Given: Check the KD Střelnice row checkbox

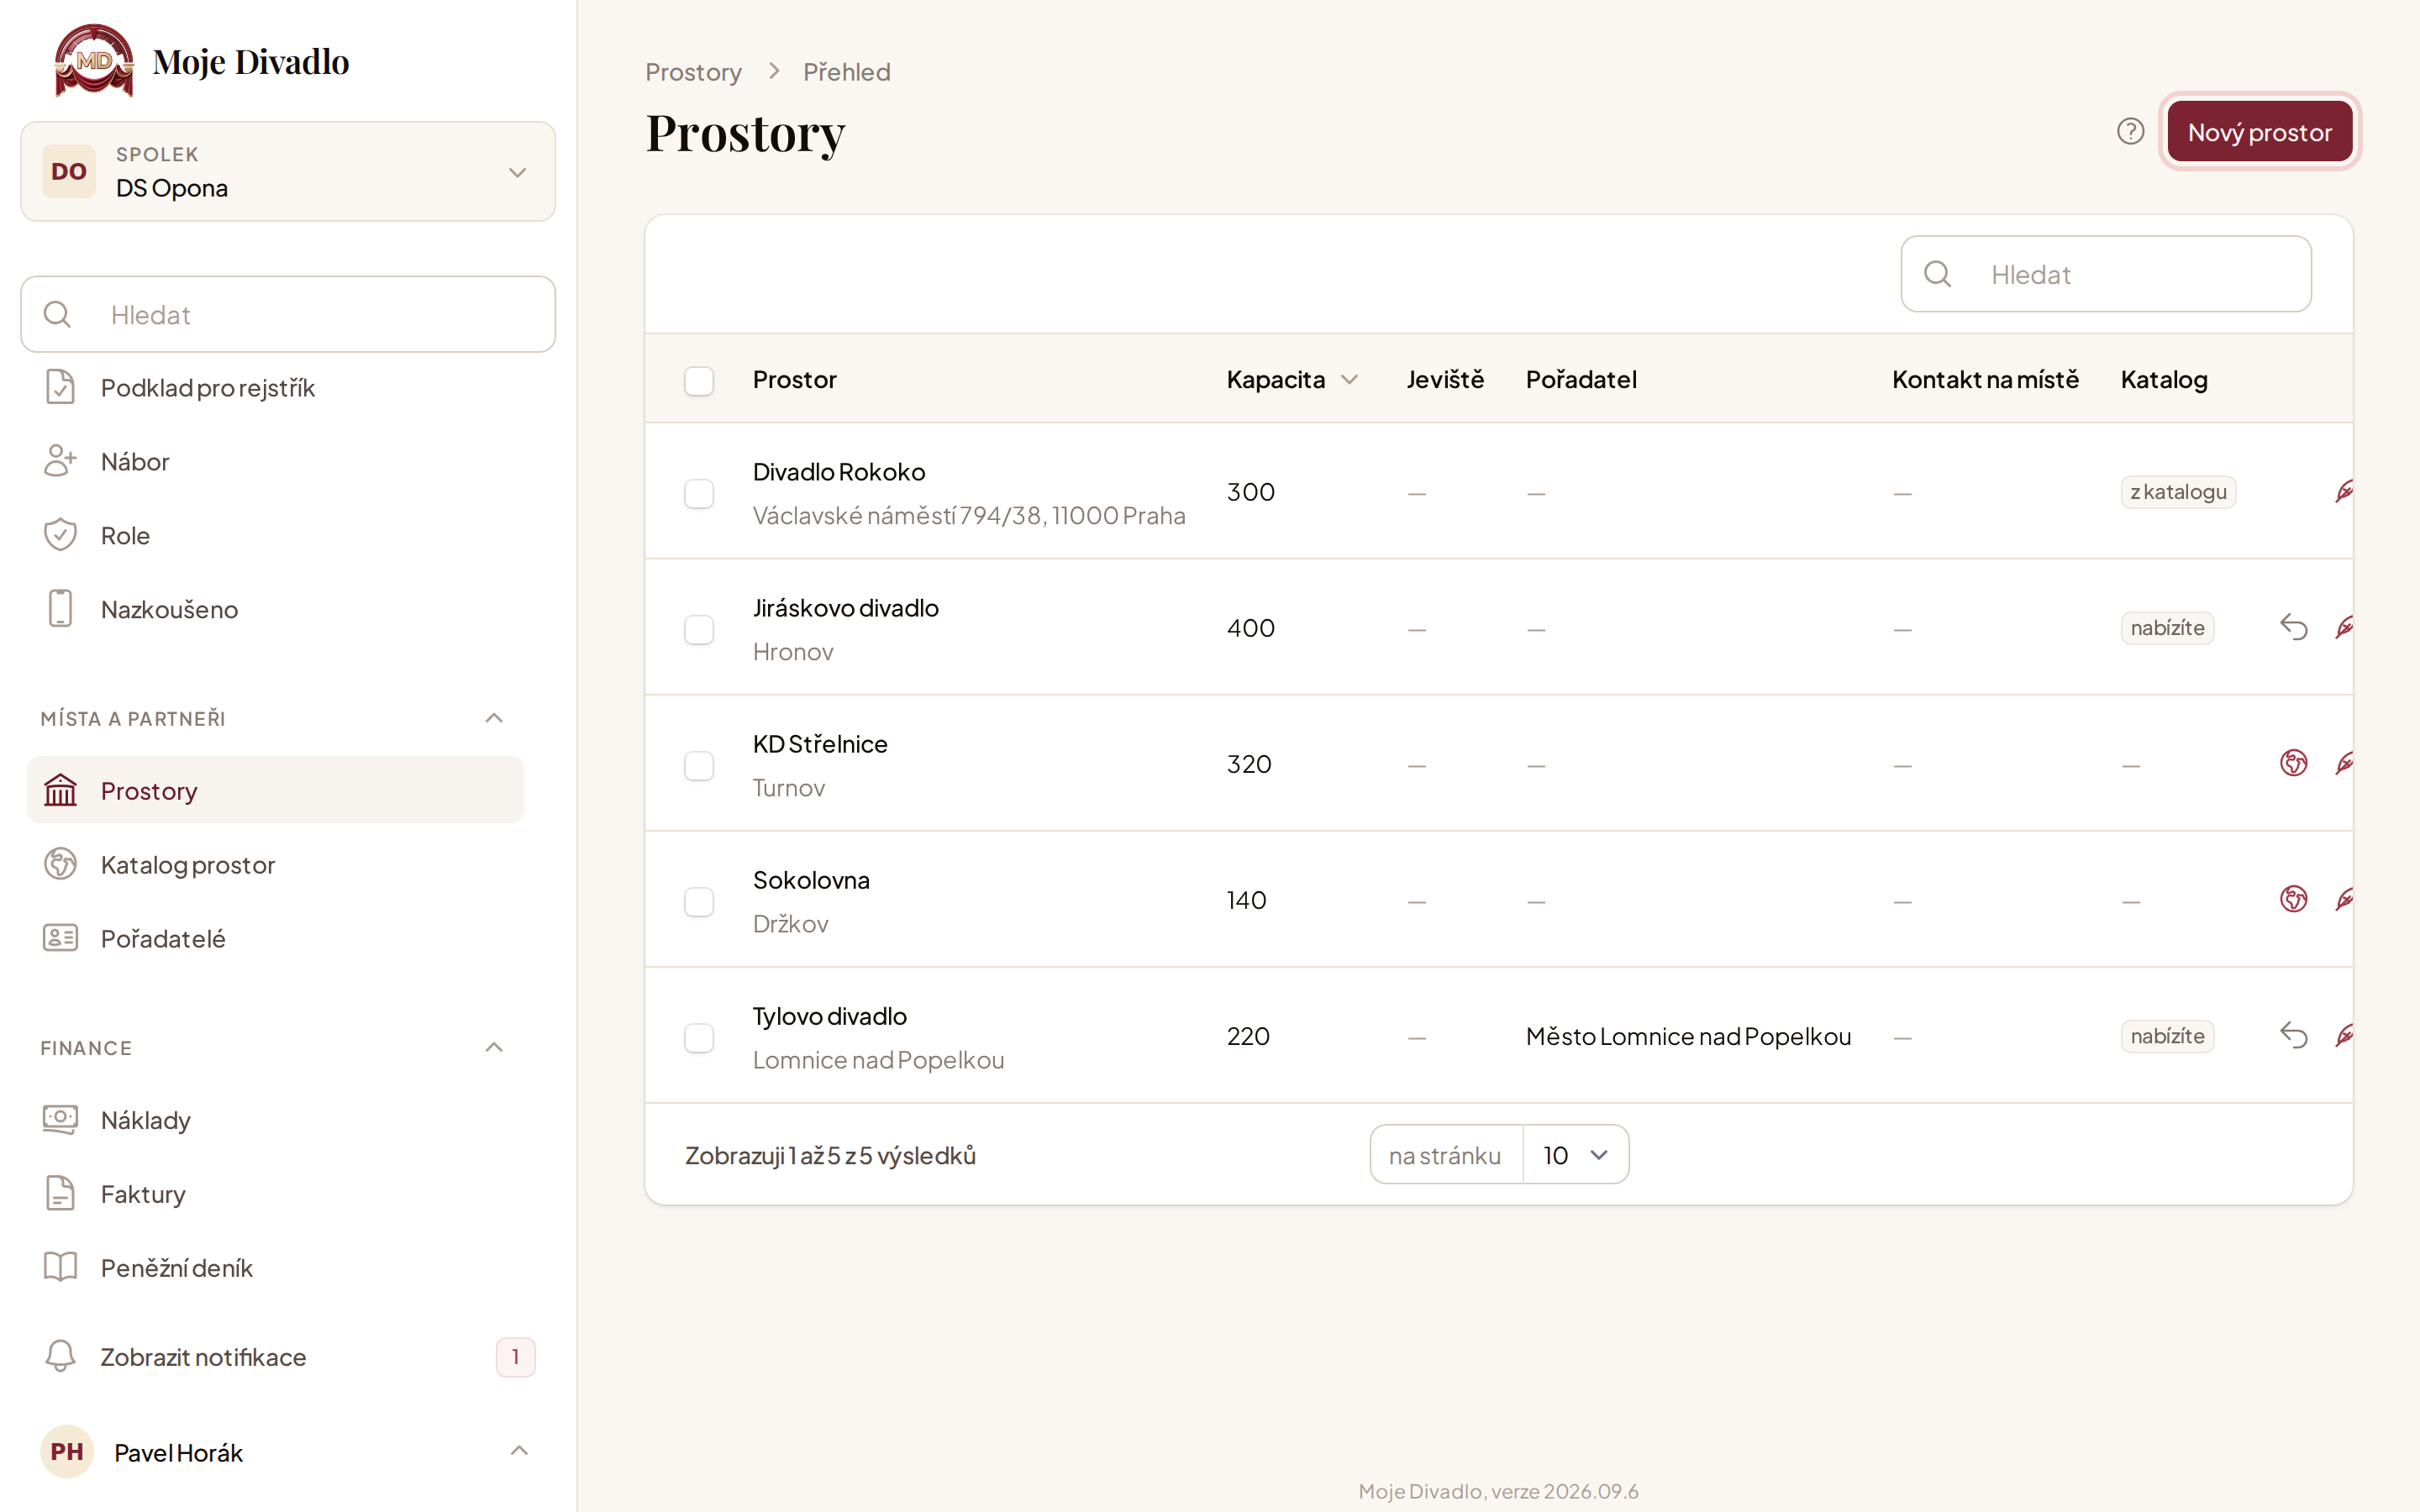Looking at the screenshot, I should point(699,766).
